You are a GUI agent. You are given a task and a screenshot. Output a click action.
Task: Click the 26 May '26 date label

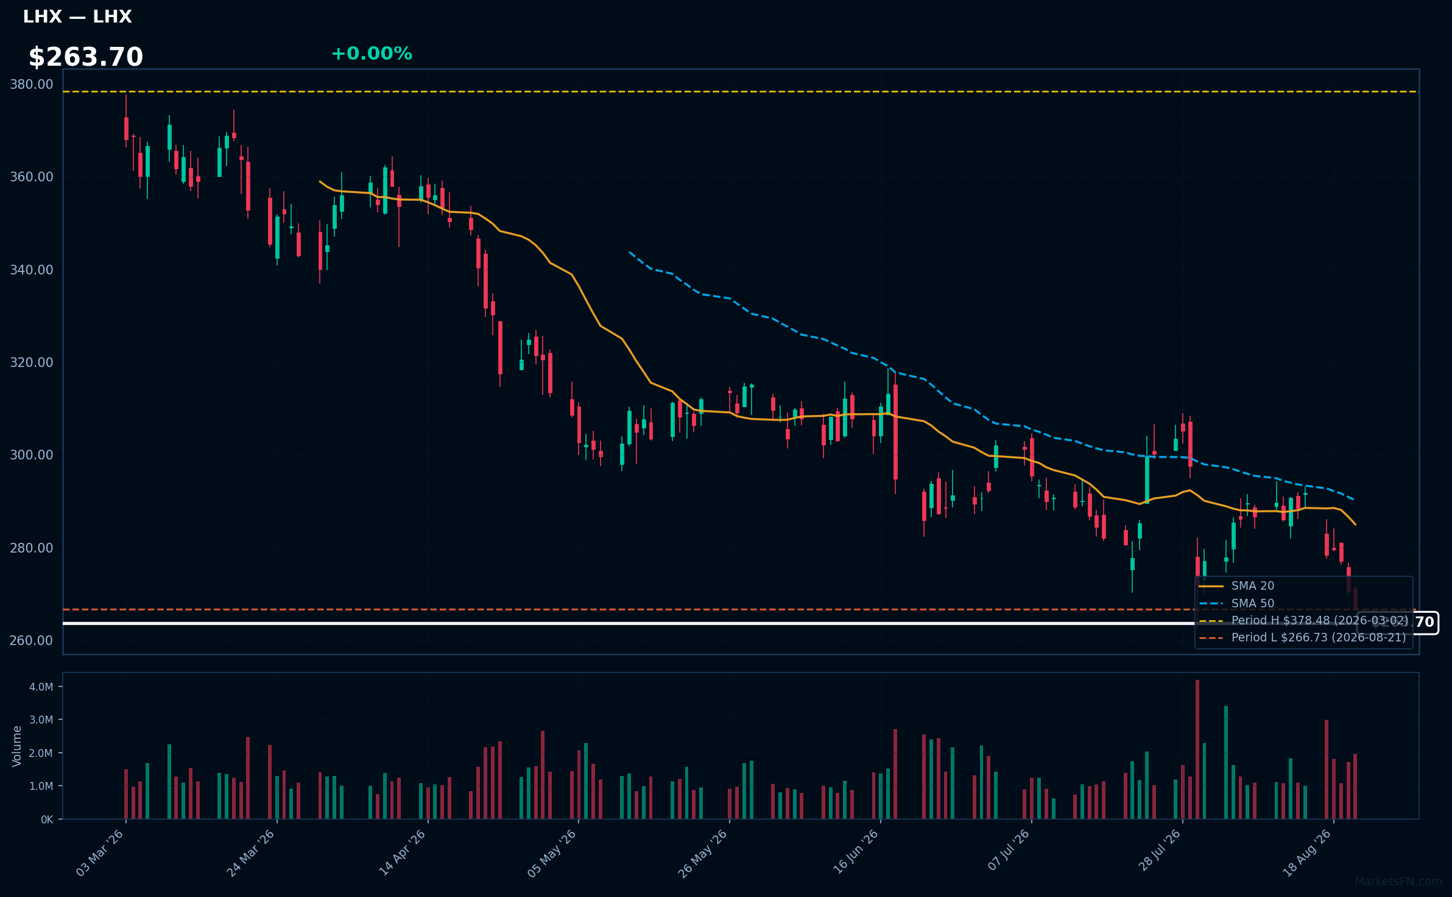[x=703, y=853]
